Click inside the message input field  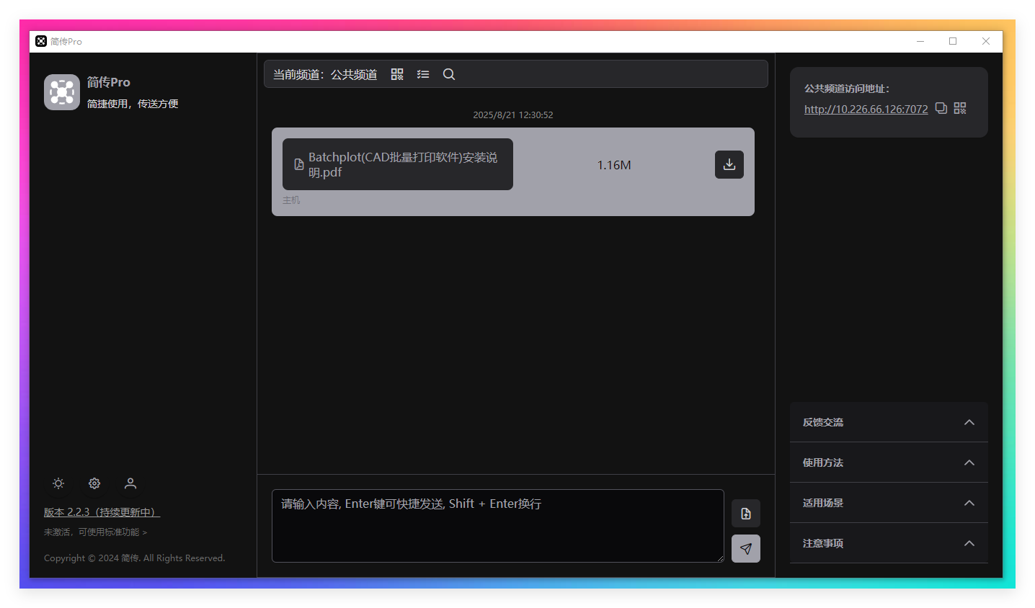click(497, 526)
